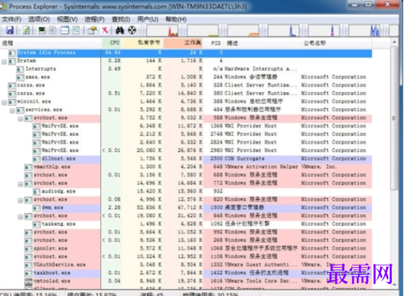Collapse the wininit.exe tree node
The image size is (406, 296).
point(4,102)
